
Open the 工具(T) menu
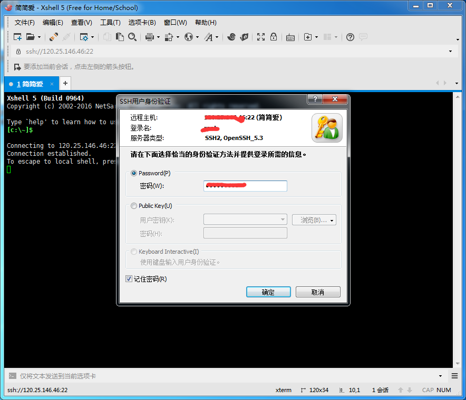point(110,23)
